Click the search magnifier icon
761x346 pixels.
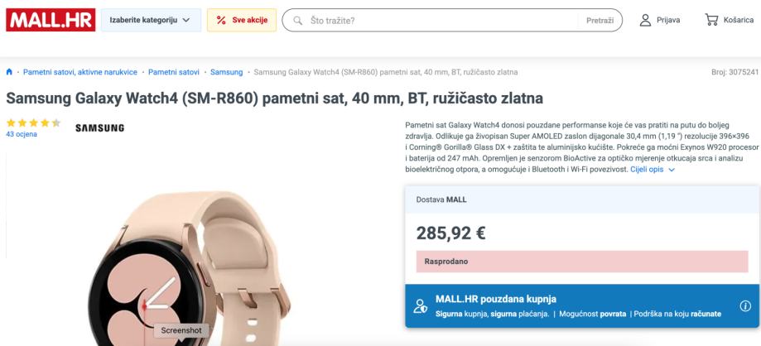click(x=297, y=21)
